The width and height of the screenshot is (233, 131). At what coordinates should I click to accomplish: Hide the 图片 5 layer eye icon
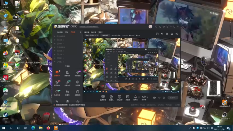(54, 43)
